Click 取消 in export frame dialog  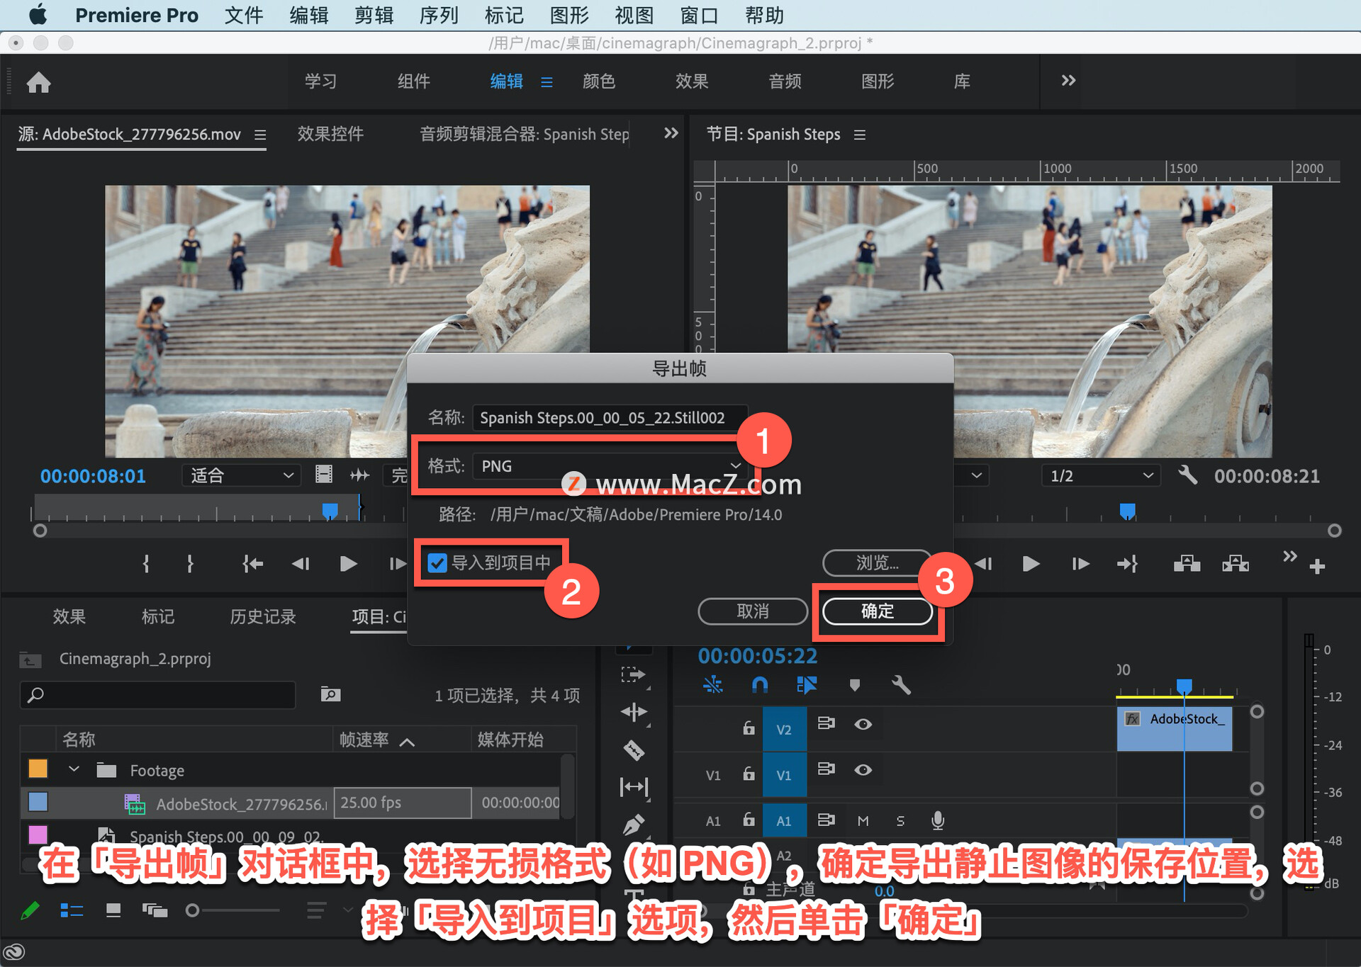tap(753, 611)
